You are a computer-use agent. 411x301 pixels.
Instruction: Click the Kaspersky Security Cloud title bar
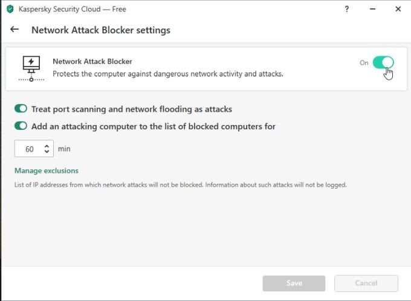coord(181,9)
